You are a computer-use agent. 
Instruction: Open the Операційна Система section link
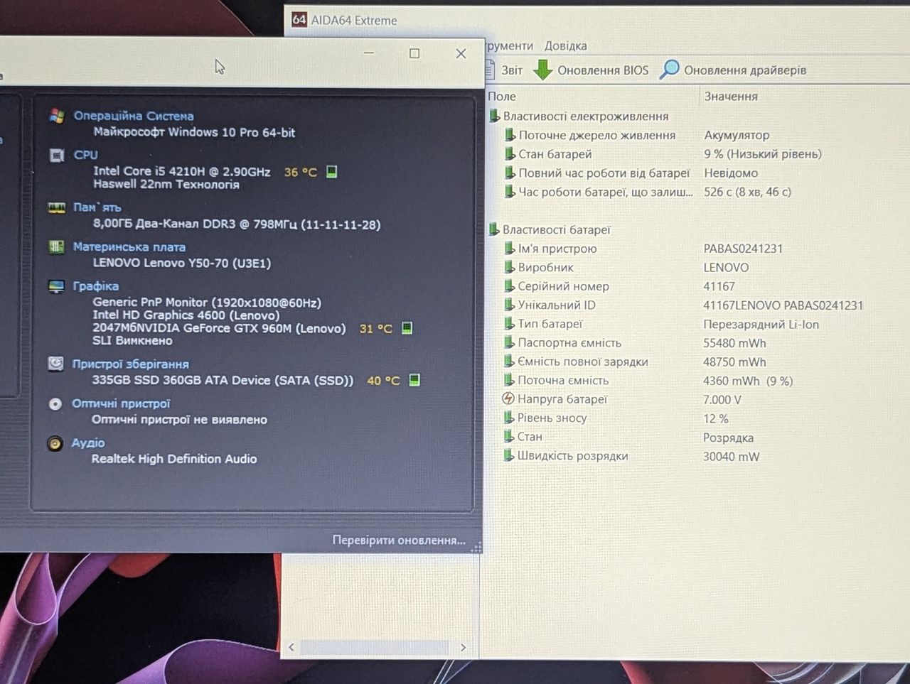[134, 116]
